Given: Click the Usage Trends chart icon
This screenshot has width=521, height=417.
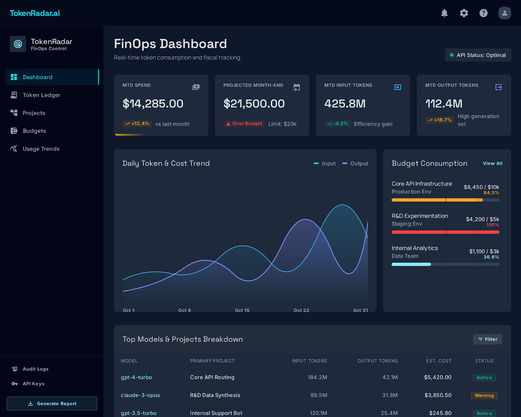Looking at the screenshot, I should (x=14, y=149).
